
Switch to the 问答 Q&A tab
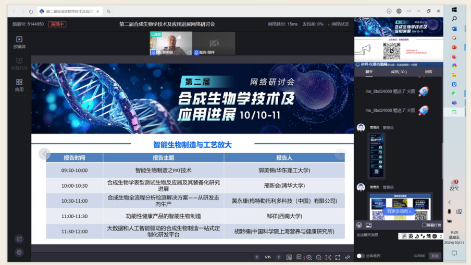(428, 72)
